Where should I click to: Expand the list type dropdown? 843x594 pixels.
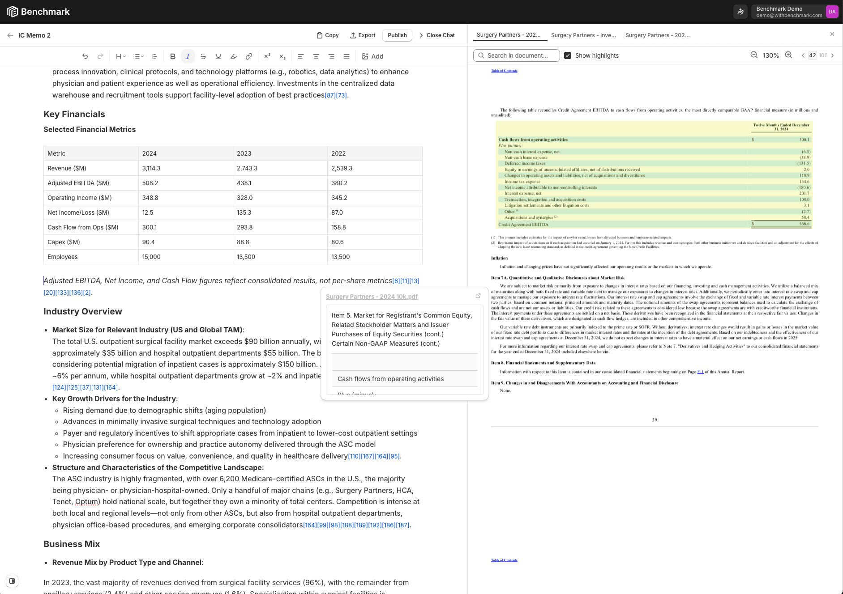coord(139,56)
